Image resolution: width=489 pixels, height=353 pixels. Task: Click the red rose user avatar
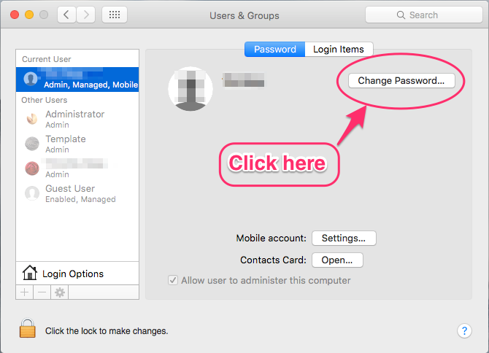[x=32, y=168]
